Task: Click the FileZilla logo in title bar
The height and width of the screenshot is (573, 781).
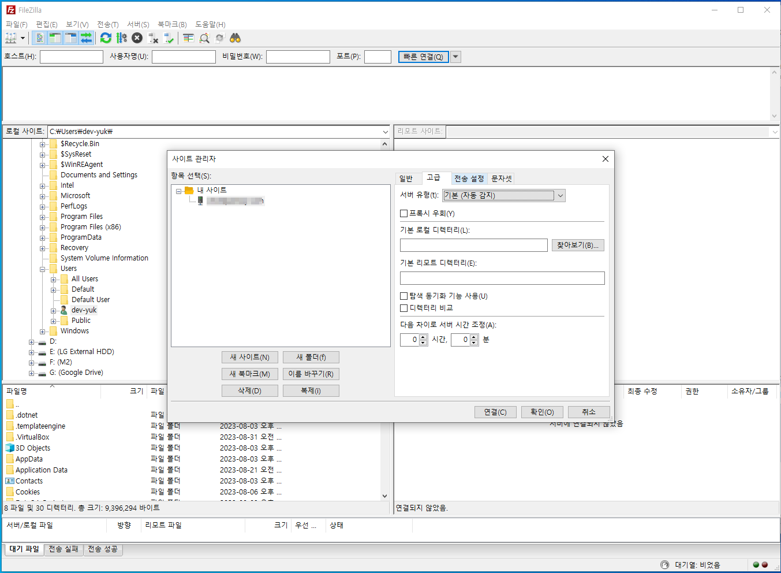Action: [11, 10]
